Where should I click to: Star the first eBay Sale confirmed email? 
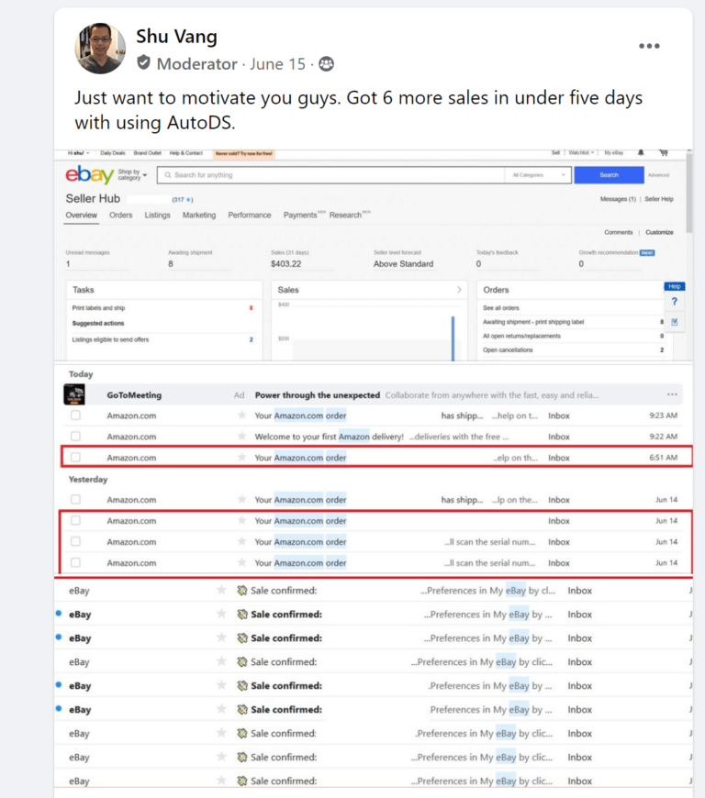[221, 590]
